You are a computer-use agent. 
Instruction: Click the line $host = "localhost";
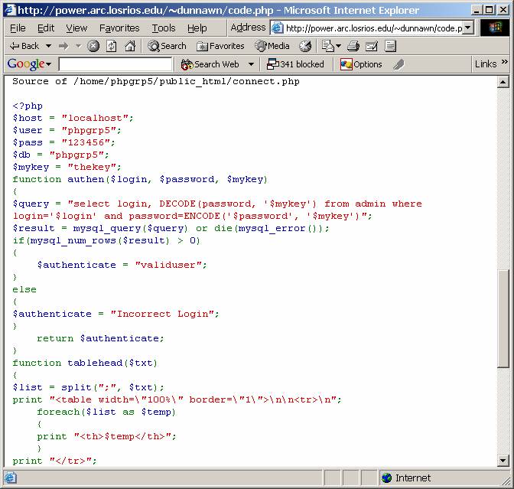73,118
